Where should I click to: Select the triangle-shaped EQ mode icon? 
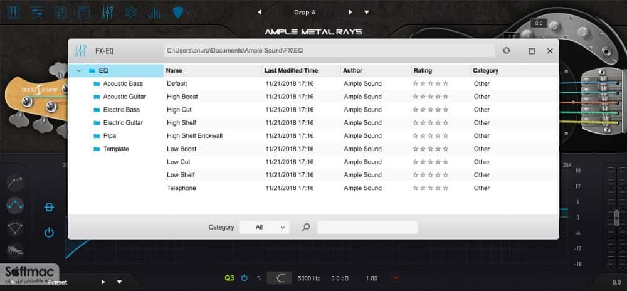point(15,228)
